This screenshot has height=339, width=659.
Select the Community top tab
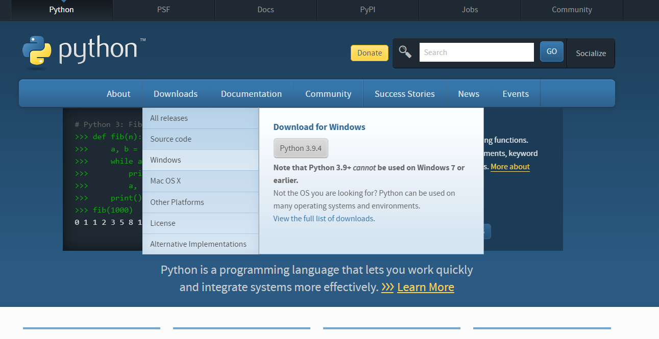pos(572,10)
